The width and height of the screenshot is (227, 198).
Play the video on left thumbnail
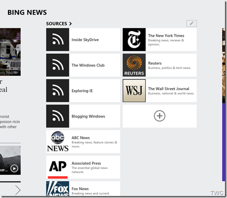click(14, 168)
